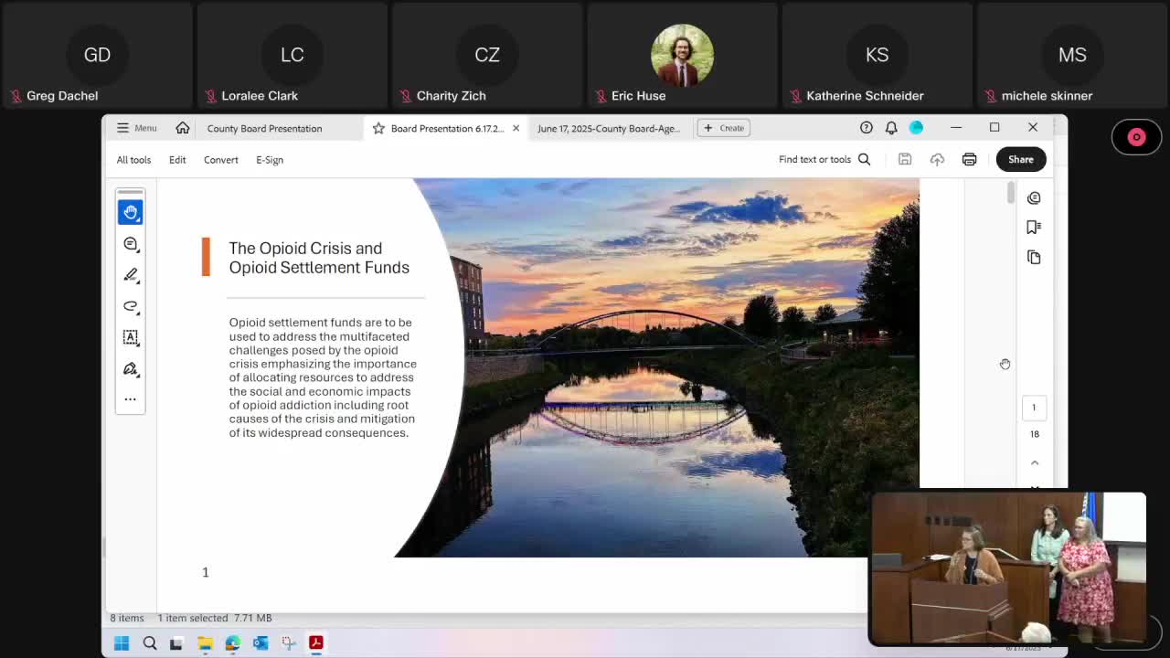Open the Fill & Sign signature tool
This screenshot has width=1170, height=658.
pyautogui.click(x=130, y=369)
